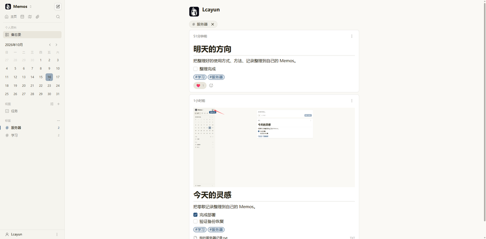
Task: Select the 任务 view
Action: coord(32,111)
